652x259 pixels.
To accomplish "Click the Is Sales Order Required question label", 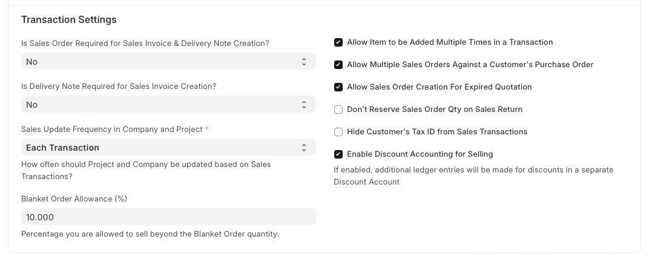I will pos(145,43).
